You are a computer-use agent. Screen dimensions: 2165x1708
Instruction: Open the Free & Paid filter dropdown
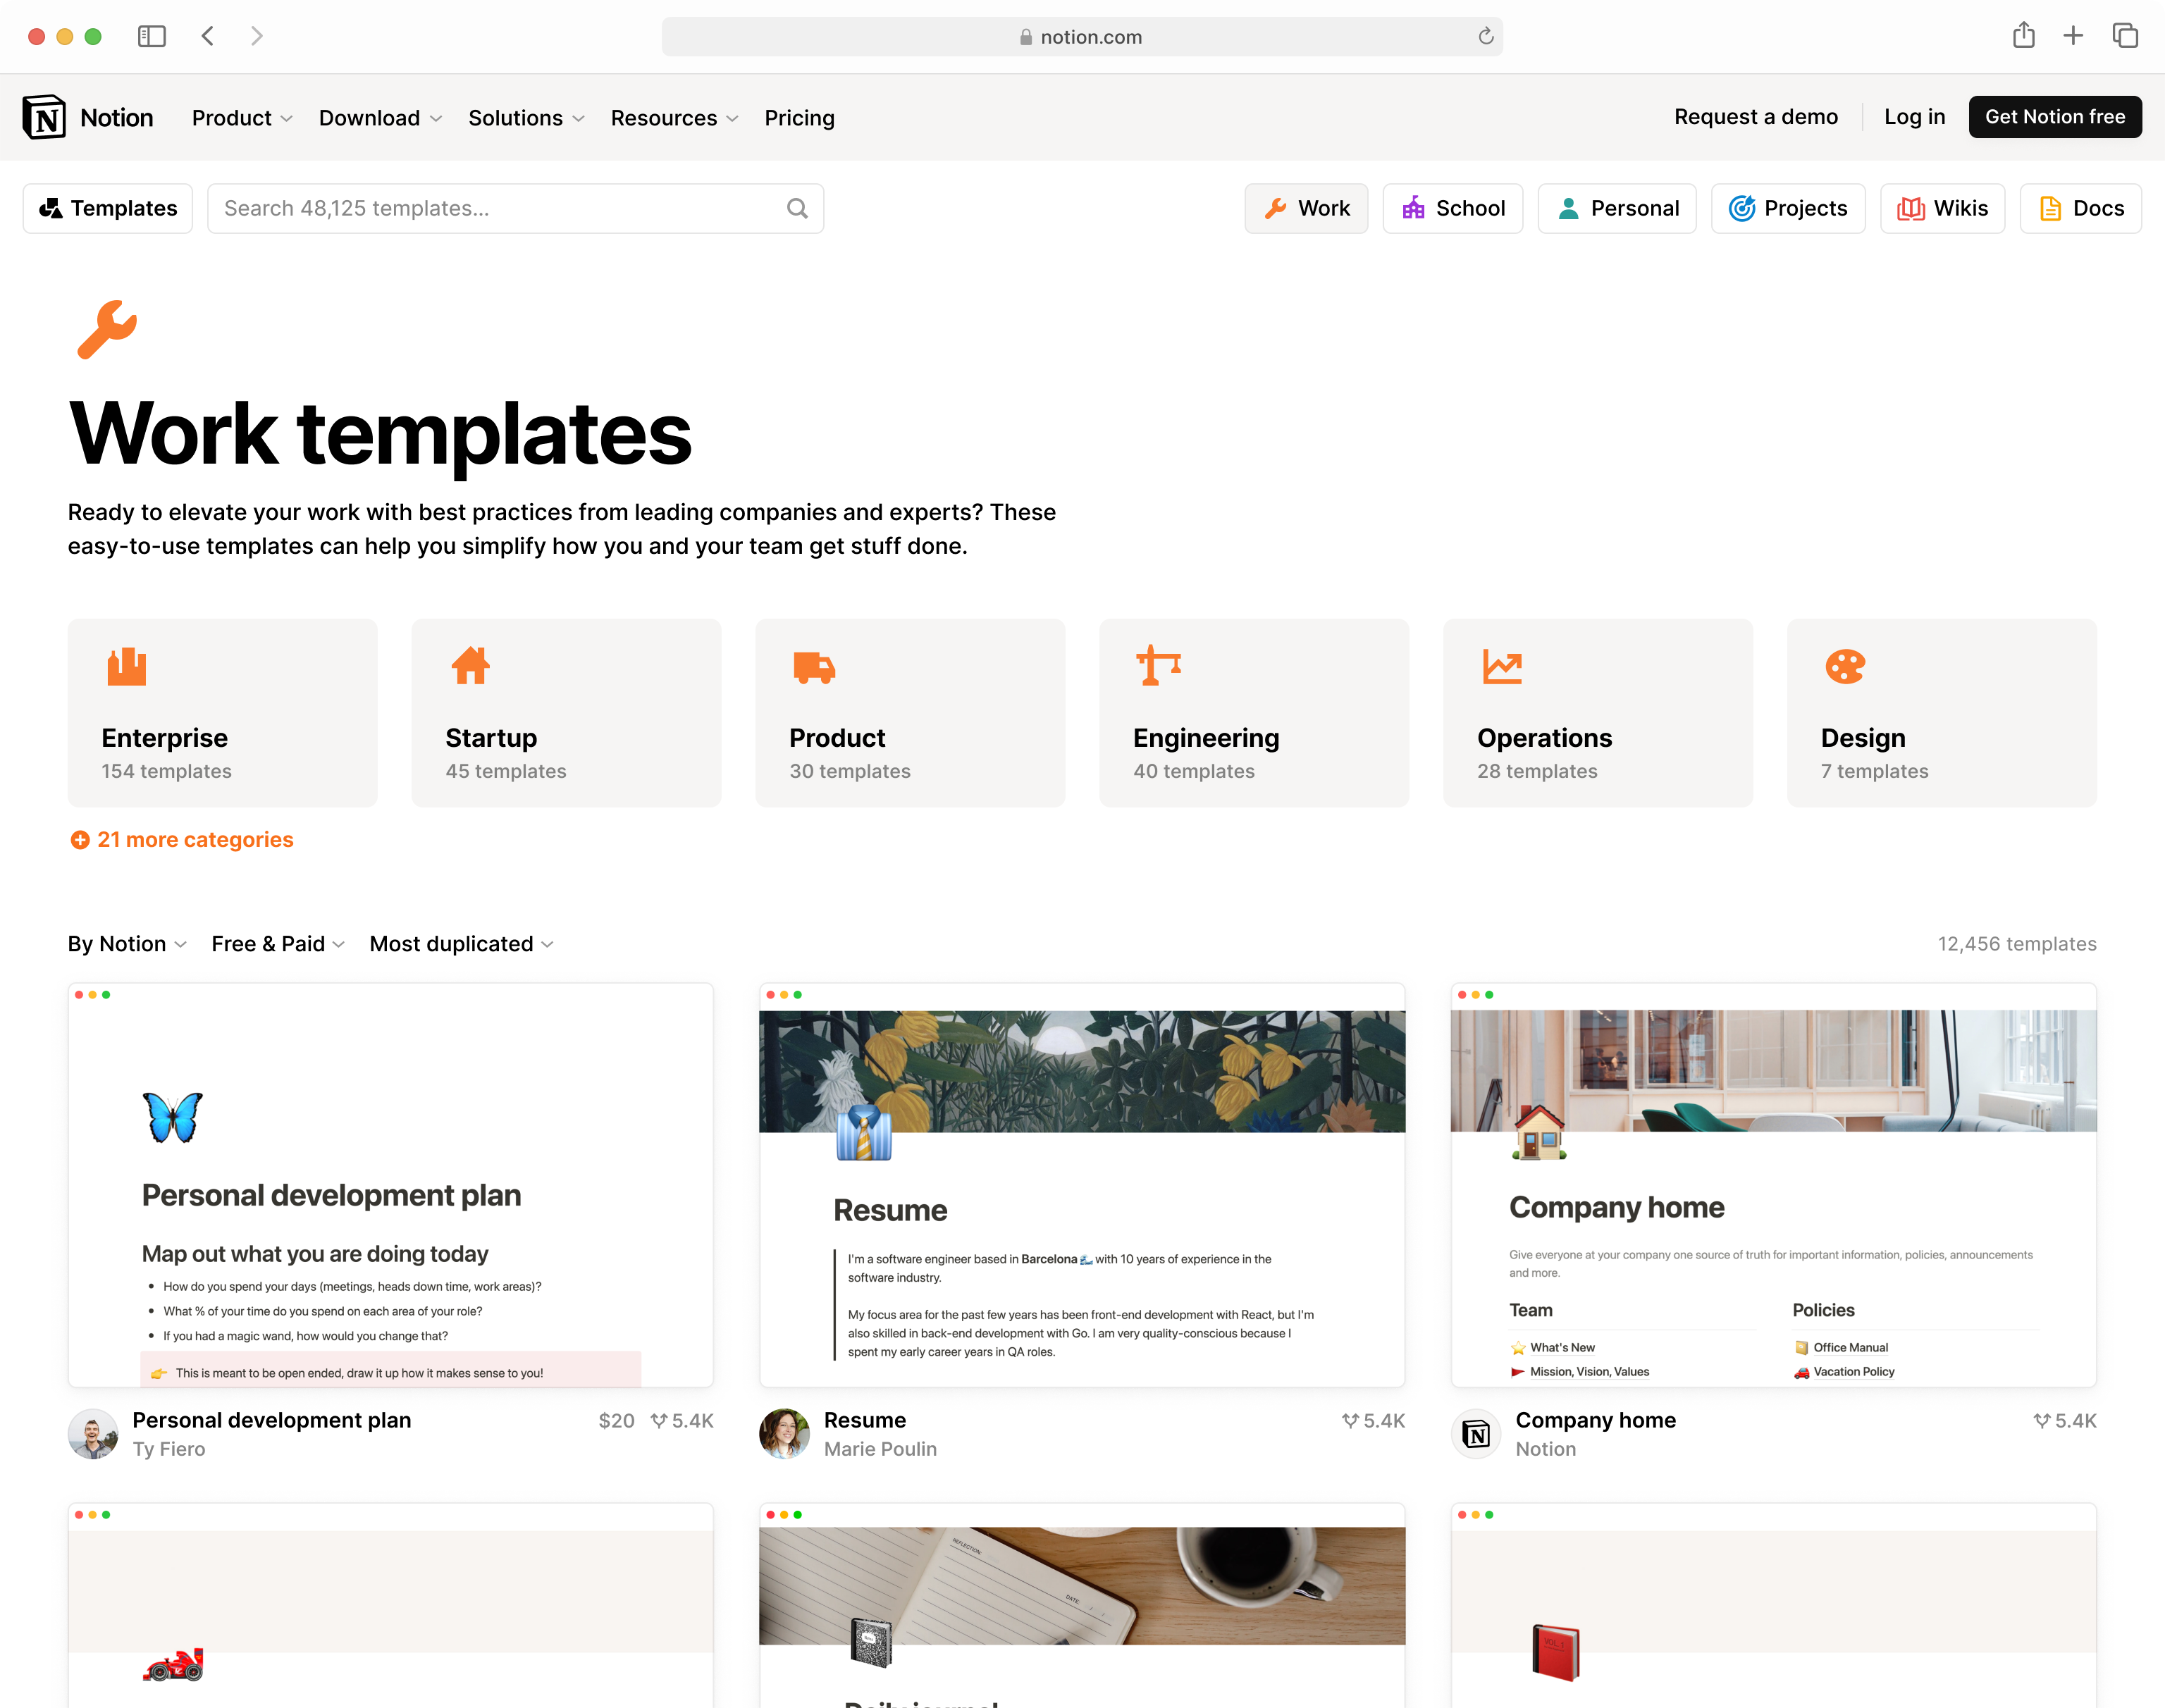[278, 944]
